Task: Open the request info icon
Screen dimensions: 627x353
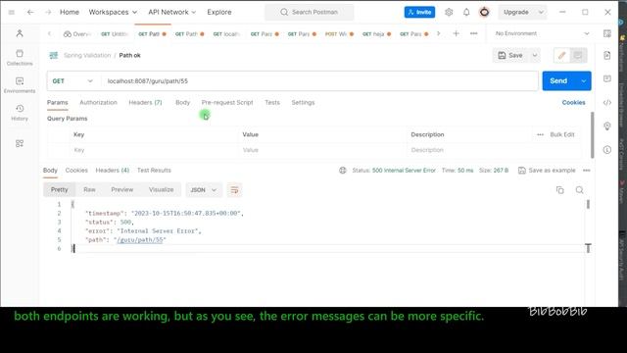Action: pyautogui.click(x=607, y=150)
